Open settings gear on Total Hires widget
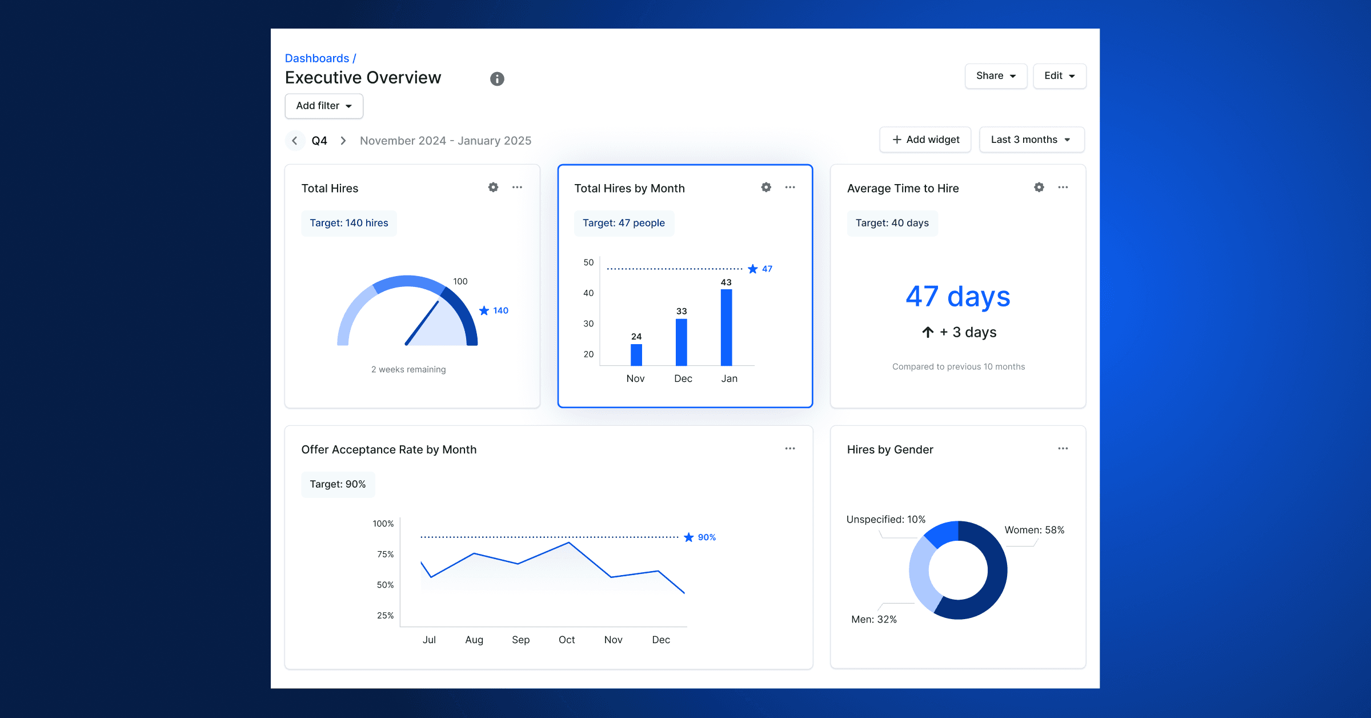 [492, 187]
